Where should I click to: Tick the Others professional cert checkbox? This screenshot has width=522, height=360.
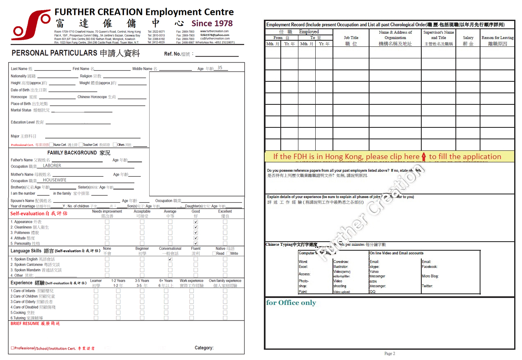(x=115, y=145)
